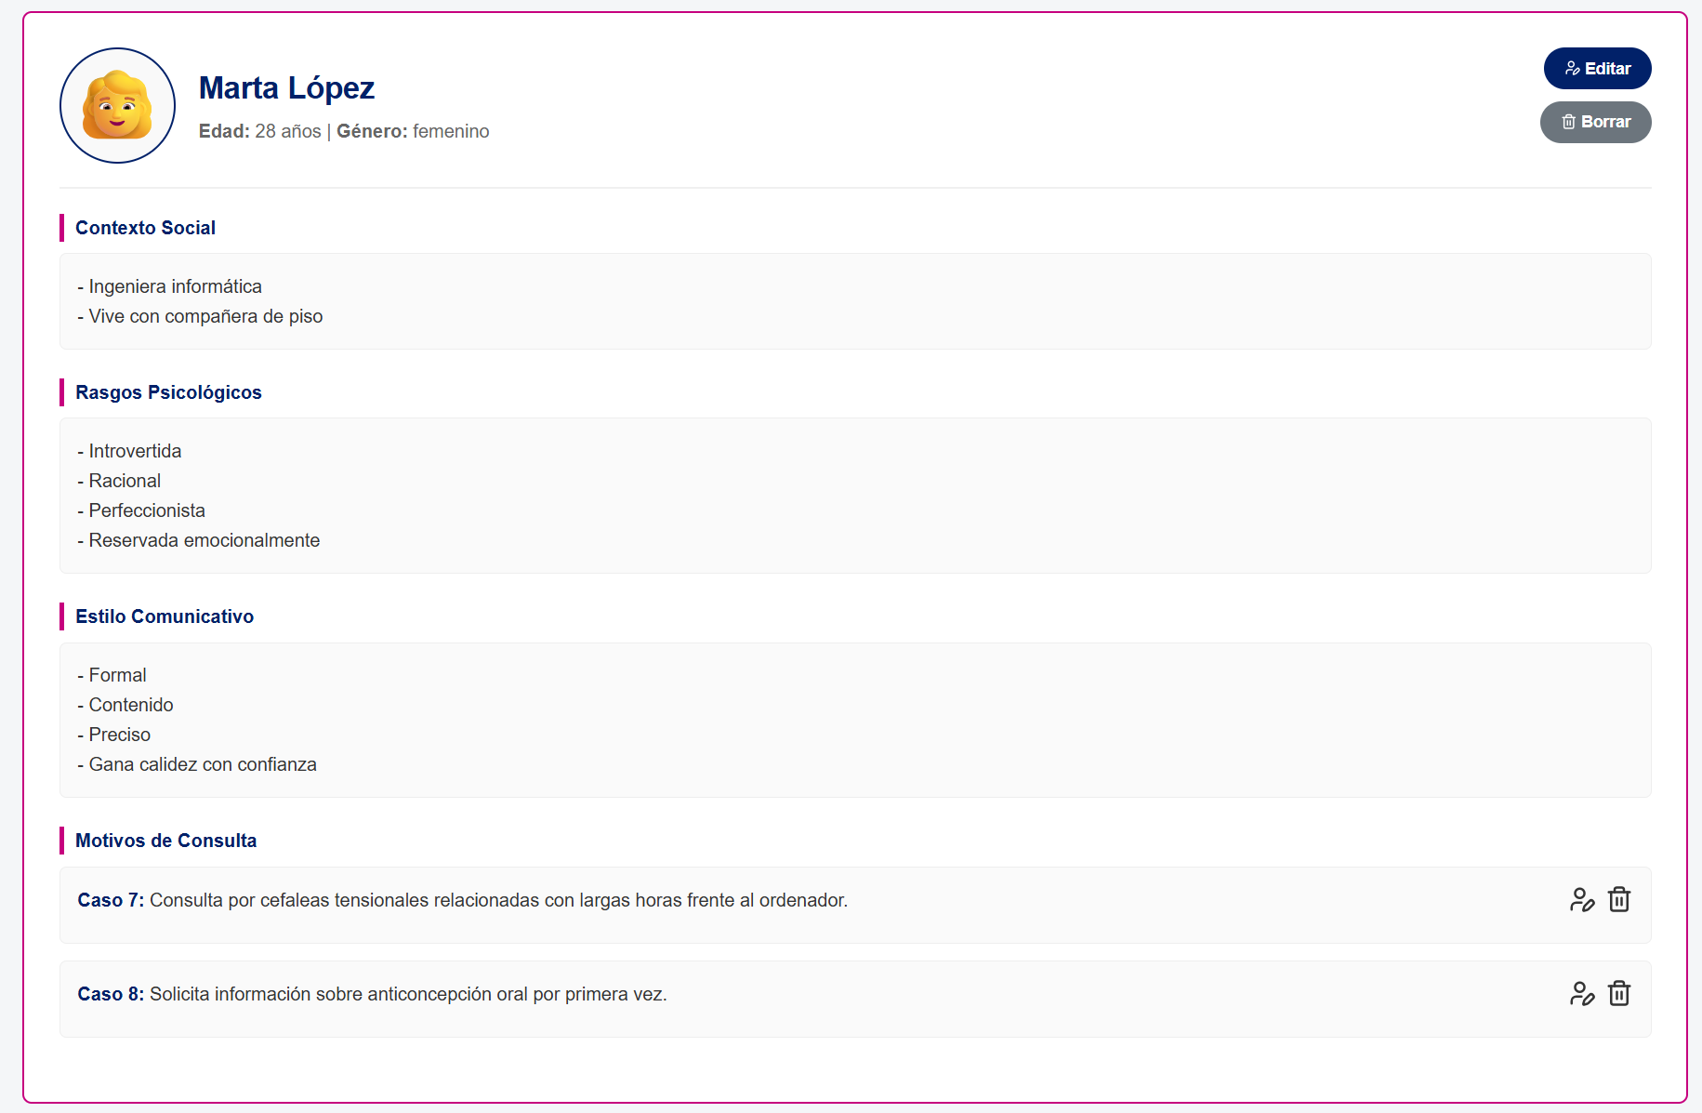The height and width of the screenshot is (1113, 1702).
Task: Click the Estilo Comunicativo section heading
Action: [x=165, y=616]
